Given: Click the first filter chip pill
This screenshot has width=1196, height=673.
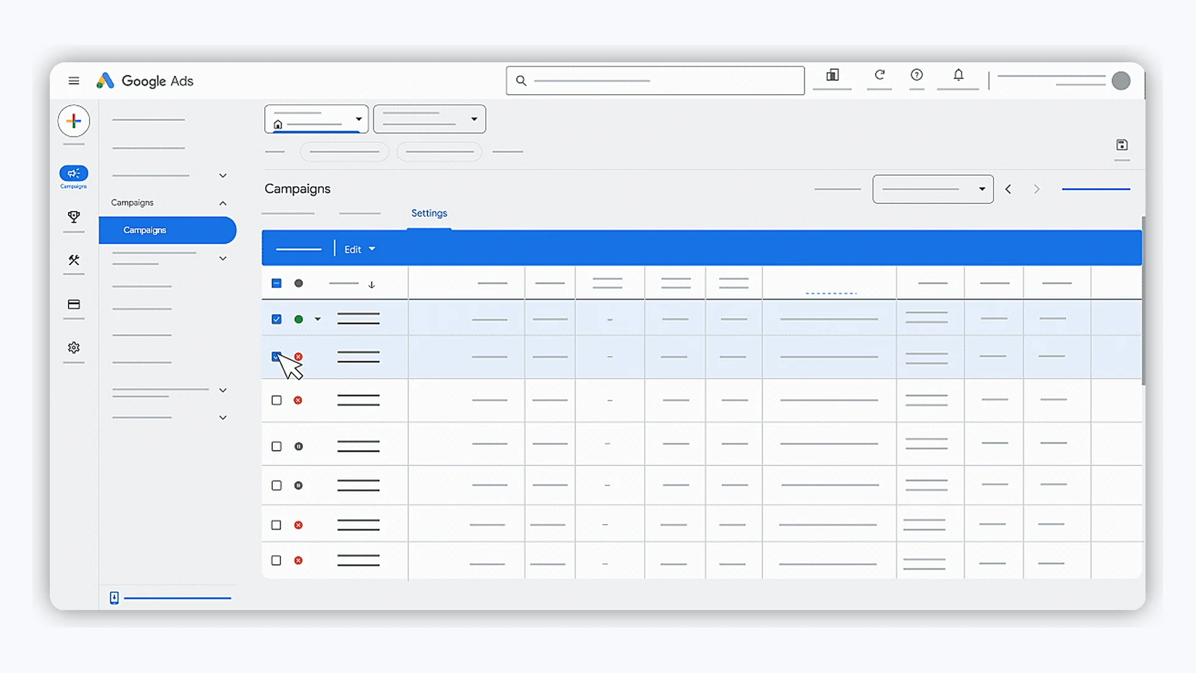Looking at the screenshot, I should coord(344,151).
